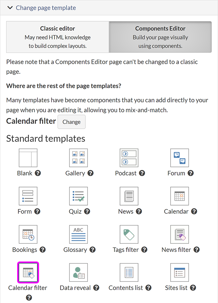Switch to the Classic editor option
The image size is (218, 303).
tap(58, 37)
